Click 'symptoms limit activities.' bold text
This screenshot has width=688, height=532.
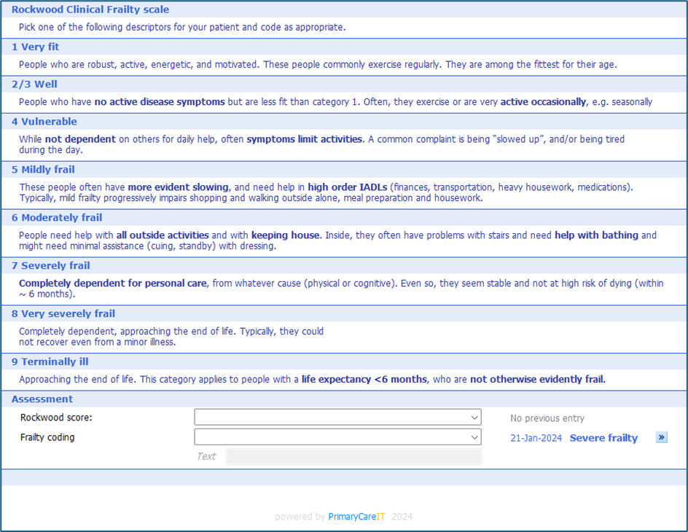305,139
